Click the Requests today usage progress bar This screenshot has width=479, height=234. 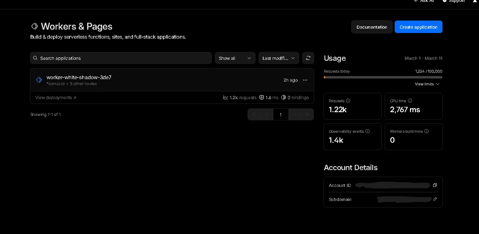[x=383, y=77]
